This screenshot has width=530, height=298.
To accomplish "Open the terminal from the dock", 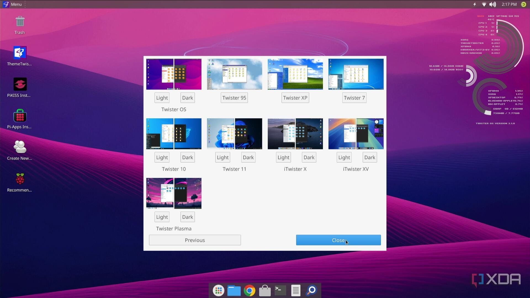I will tap(280, 290).
